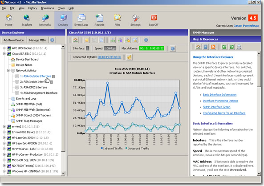Click the Jason Pomerleau user link
The height and width of the screenshot is (186, 264).
tap(246, 26)
